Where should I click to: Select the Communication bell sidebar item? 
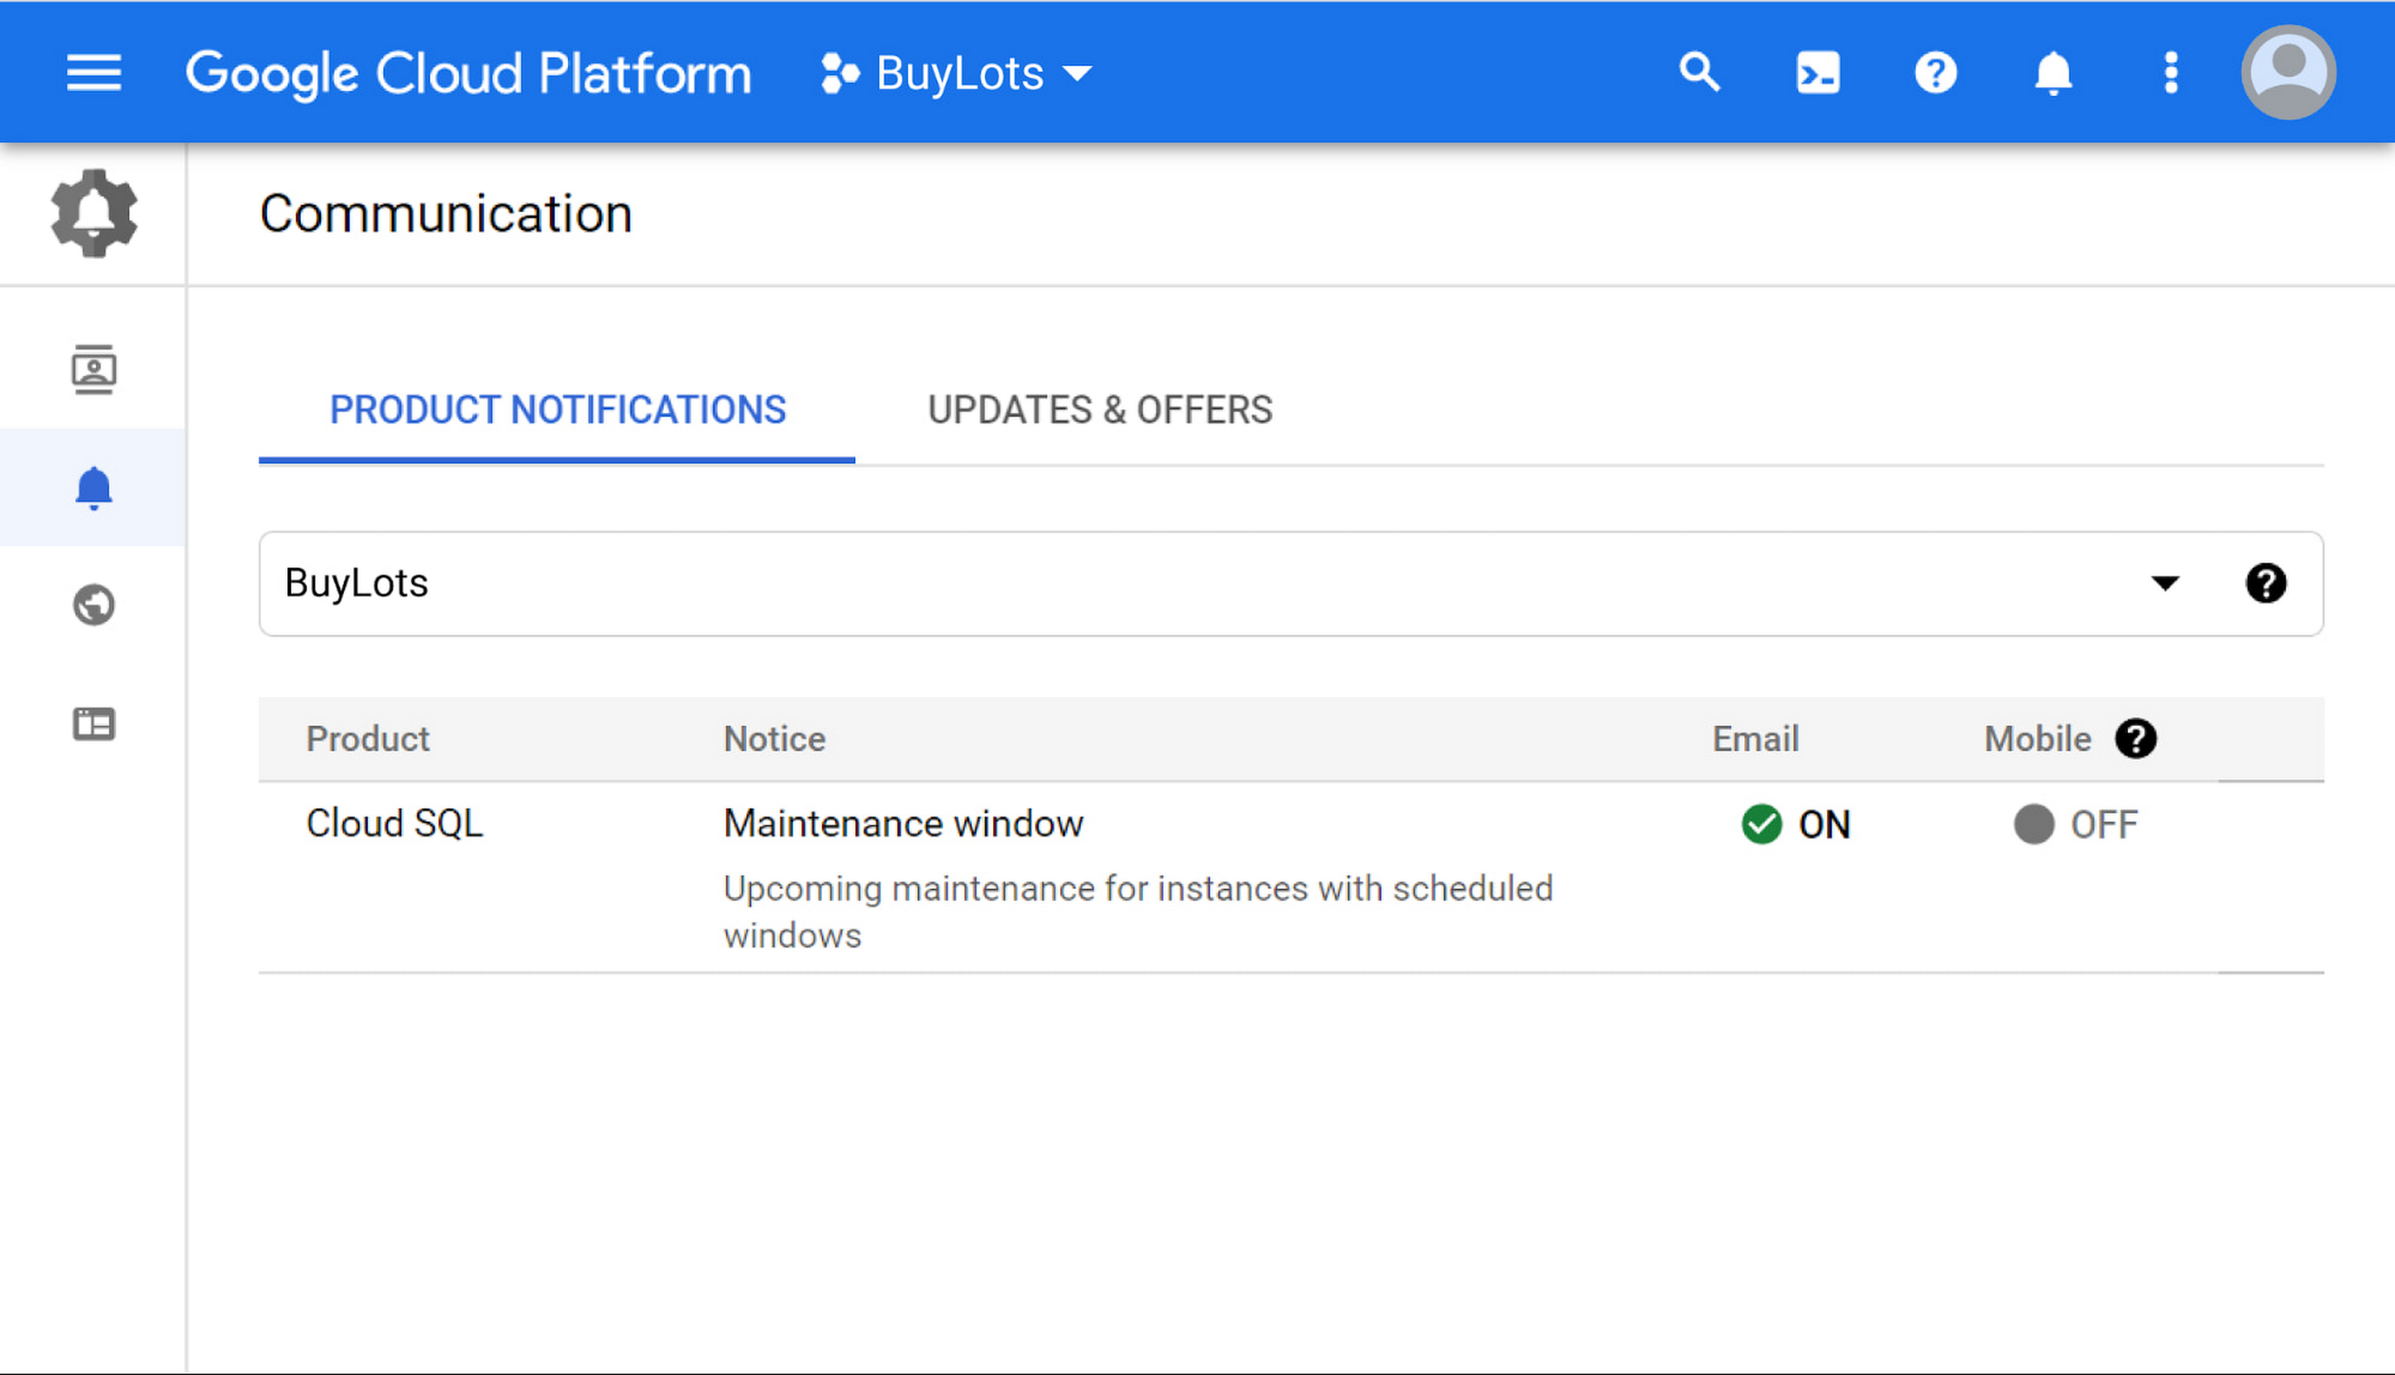click(93, 487)
